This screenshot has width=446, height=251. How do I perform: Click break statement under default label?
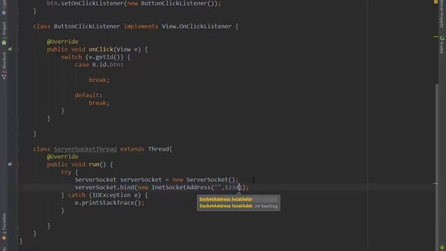click(99, 102)
